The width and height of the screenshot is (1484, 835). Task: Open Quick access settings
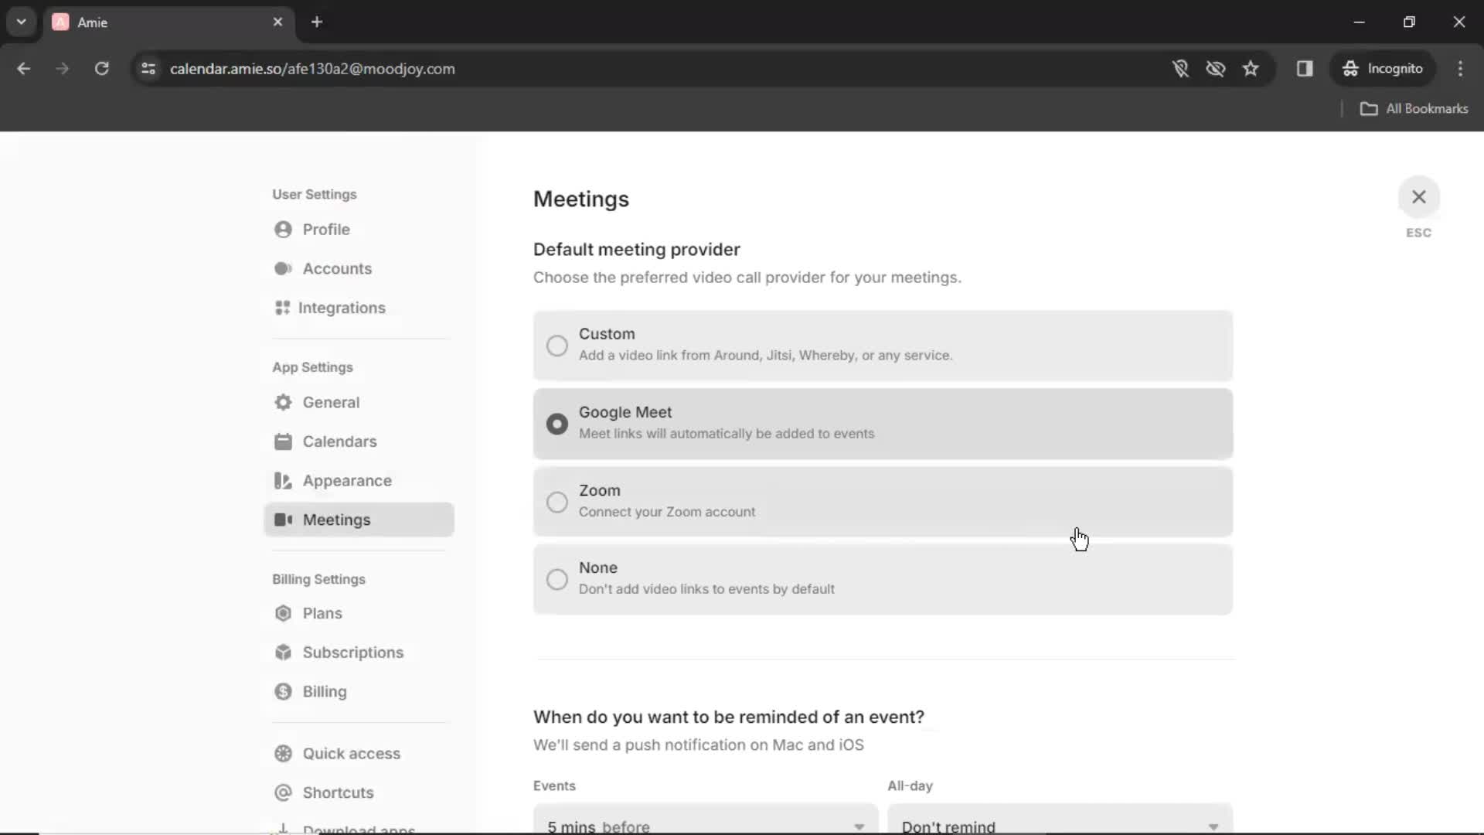[x=352, y=754]
